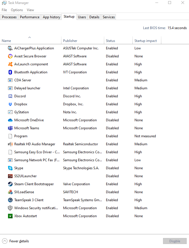Click 'Low' impact in AiChargerPlus row
Screen dimensions: 189x248
click(x=138, y=48)
